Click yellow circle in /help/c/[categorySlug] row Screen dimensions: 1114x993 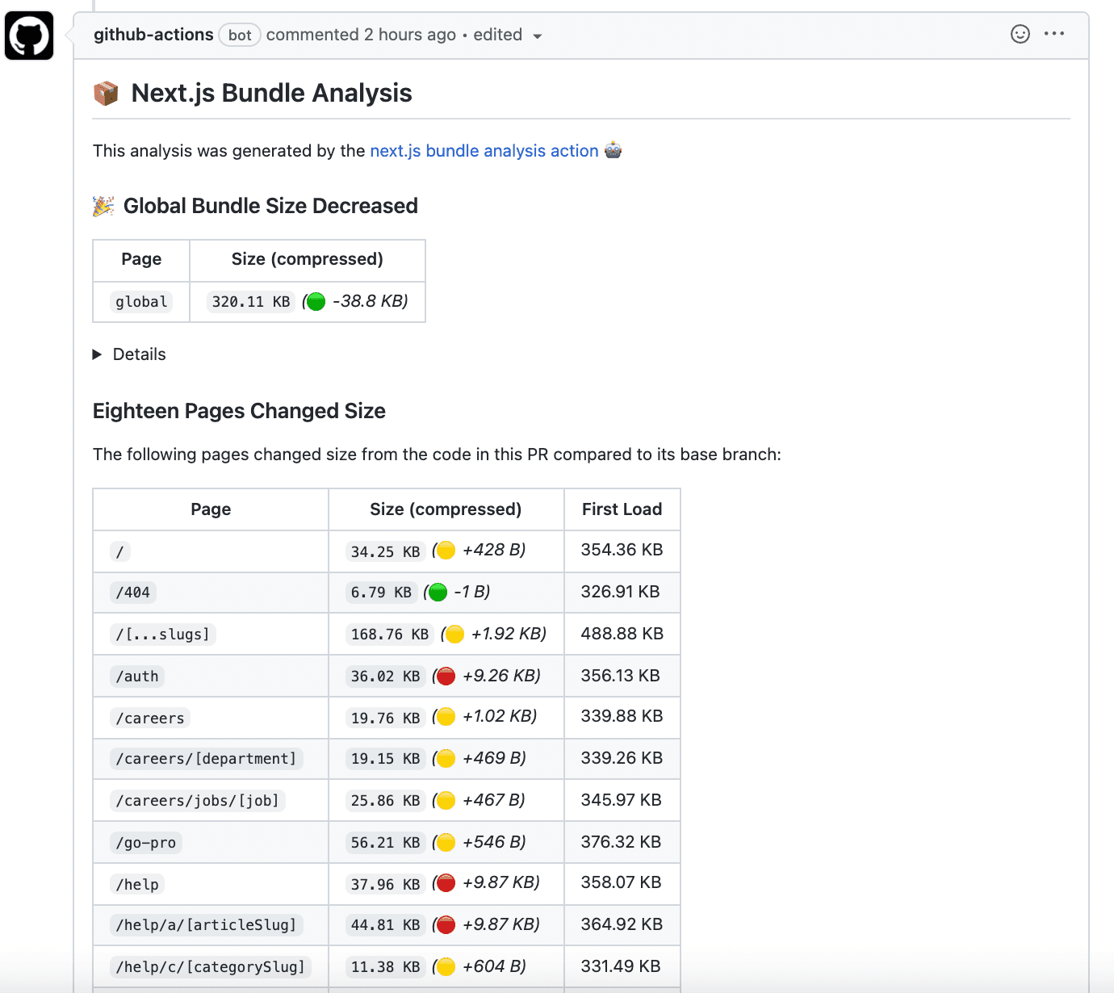pyautogui.click(x=446, y=967)
